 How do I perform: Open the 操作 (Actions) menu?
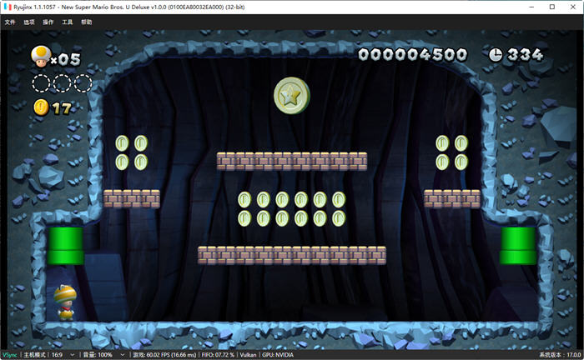tap(48, 22)
